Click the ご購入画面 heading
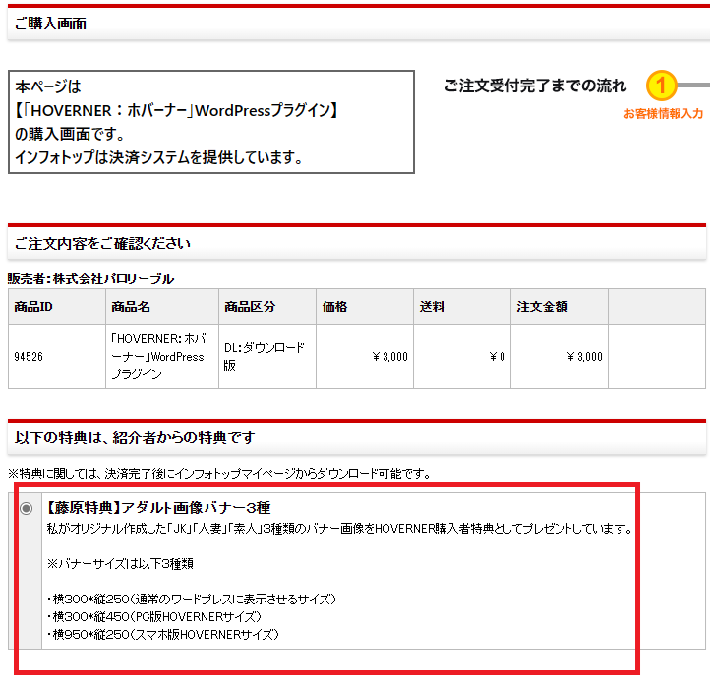The image size is (710, 687). tap(50, 24)
